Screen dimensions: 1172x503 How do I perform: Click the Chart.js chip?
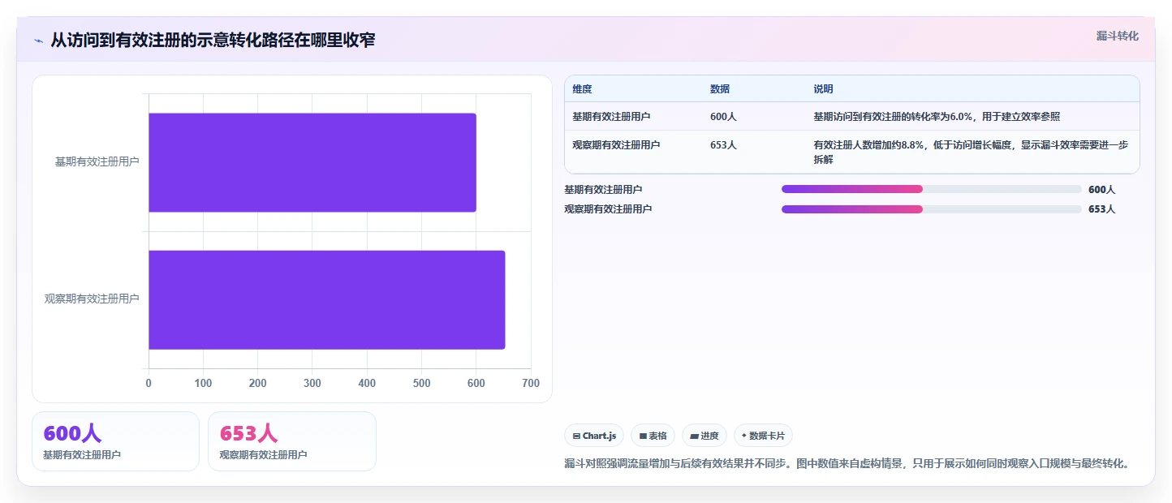click(x=594, y=436)
